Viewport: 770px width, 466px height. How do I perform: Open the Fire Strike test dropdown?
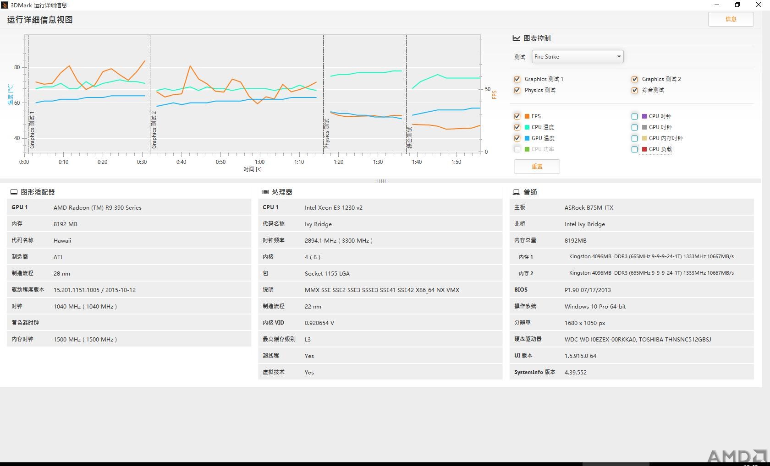coord(577,57)
